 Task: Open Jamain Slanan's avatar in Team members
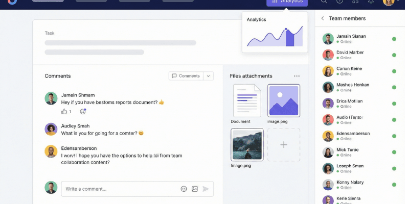(328, 39)
